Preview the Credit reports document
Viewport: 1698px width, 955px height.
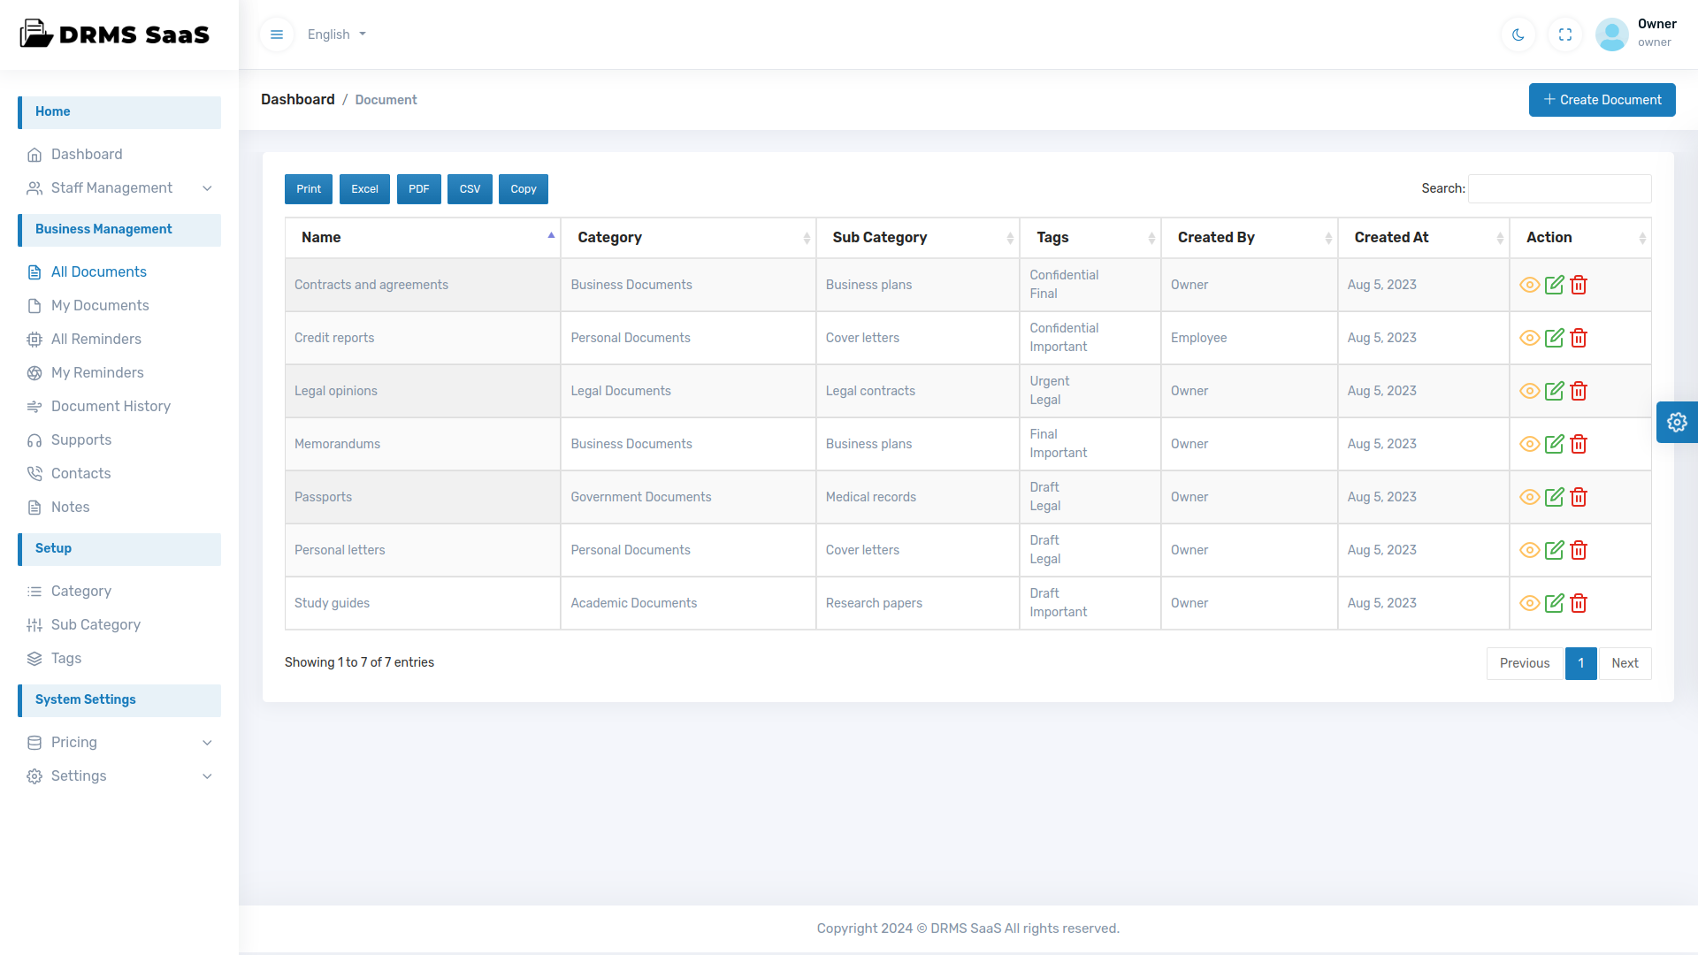[1530, 338]
